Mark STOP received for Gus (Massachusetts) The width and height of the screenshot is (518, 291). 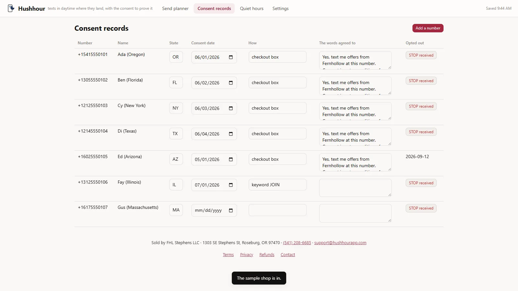coord(421,208)
